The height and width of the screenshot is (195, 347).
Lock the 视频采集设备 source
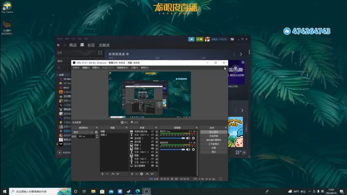157,131
